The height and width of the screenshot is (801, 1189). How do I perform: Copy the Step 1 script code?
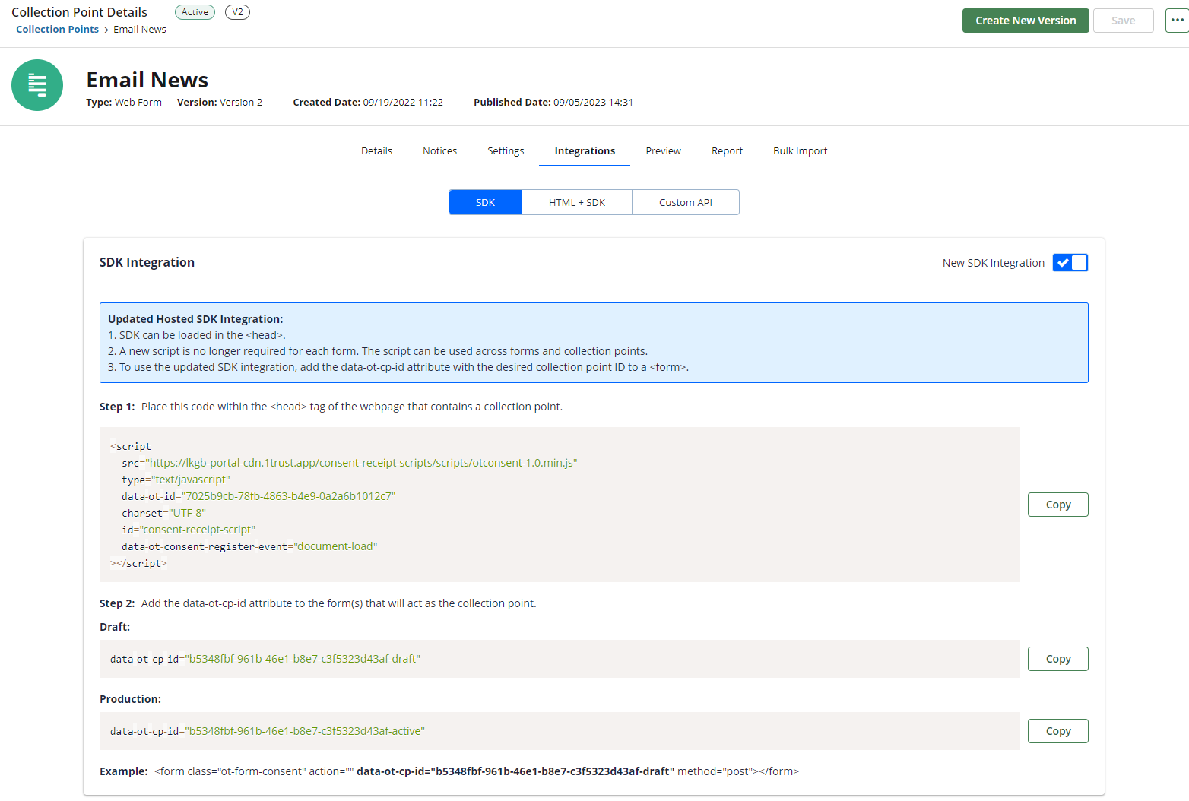[1057, 504]
